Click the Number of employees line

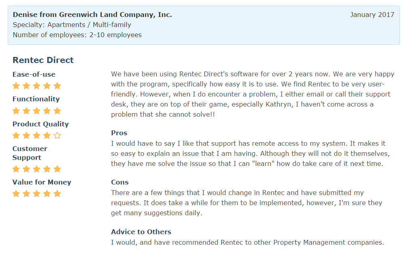pyautogui.click(x=77, y=35)
